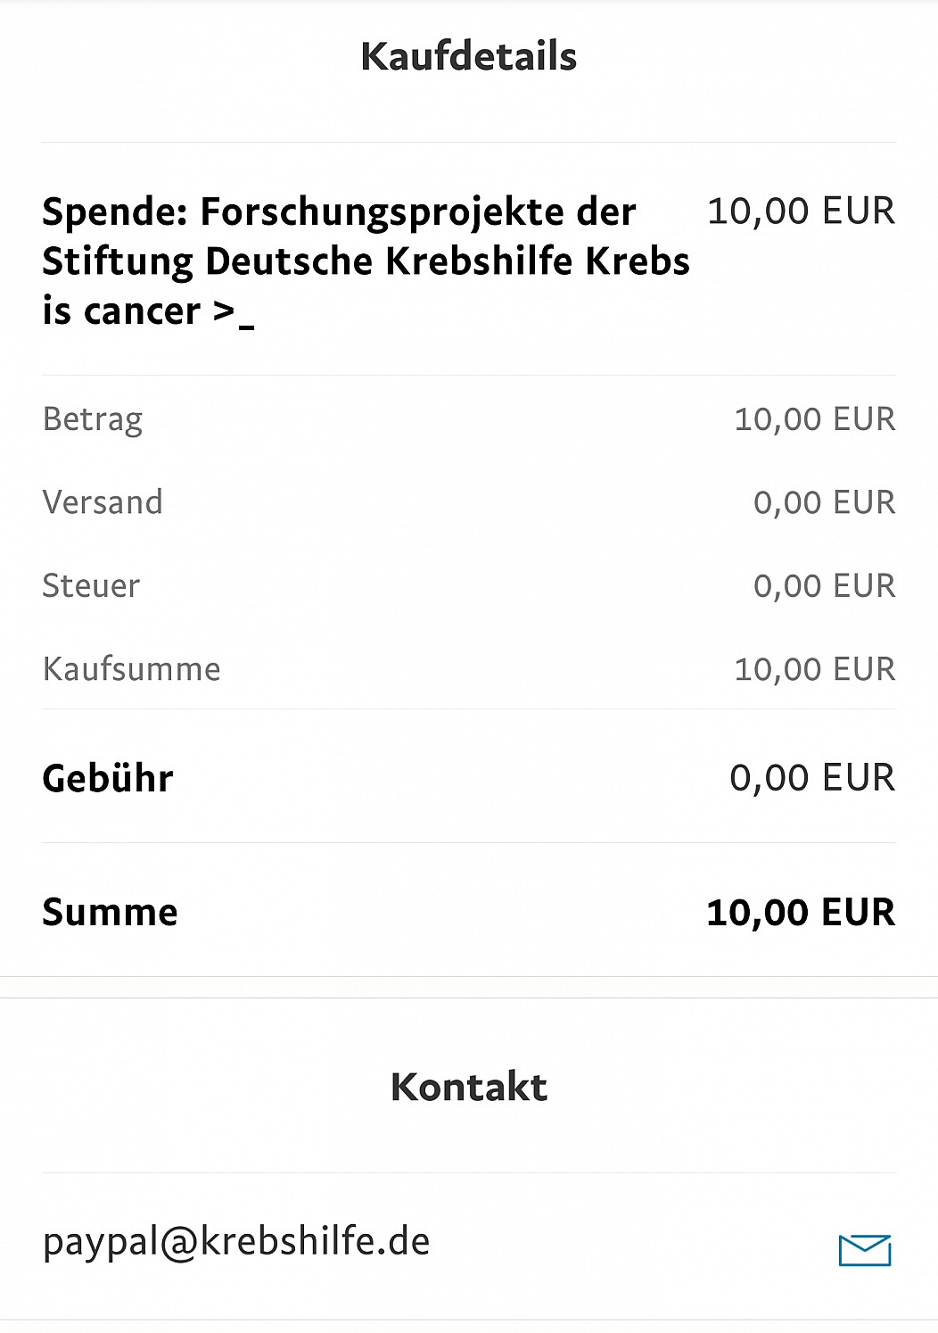The width and height of the screenshot is (938, 1333).
Task: Select the Gebühr row label
Action: tap(108, 778)
